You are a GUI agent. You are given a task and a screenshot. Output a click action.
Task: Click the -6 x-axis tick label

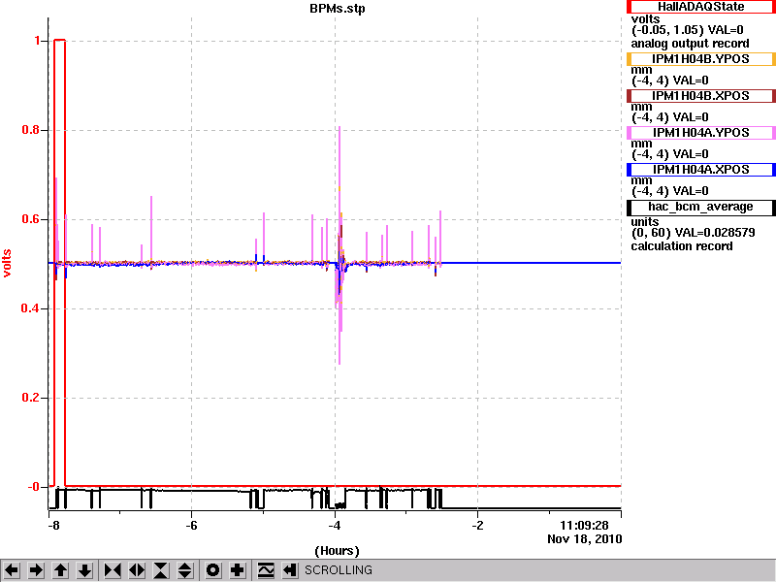(191, 525)
